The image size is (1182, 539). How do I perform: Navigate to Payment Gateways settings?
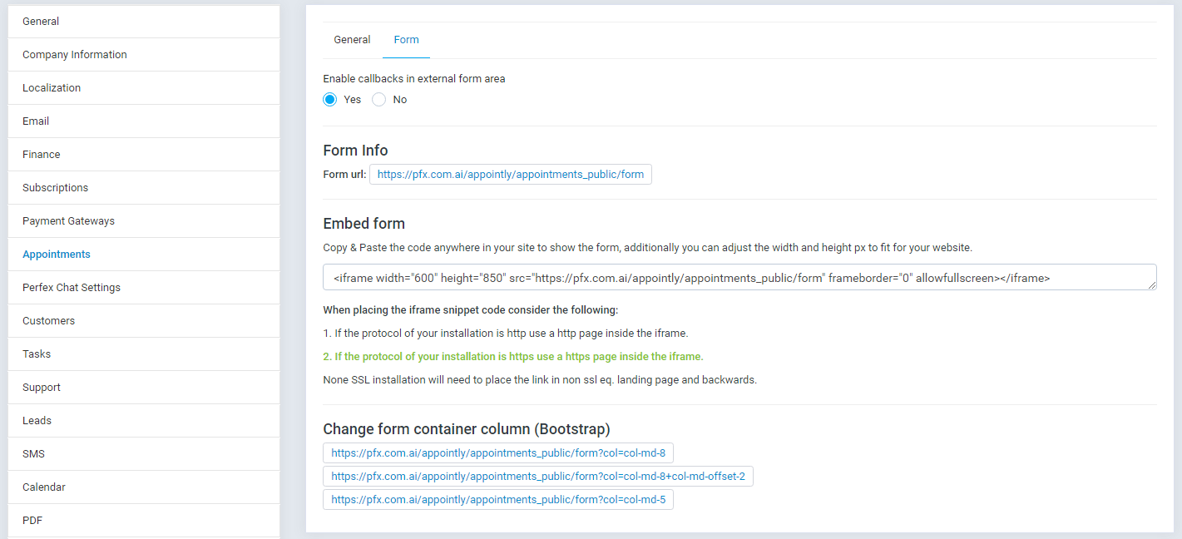click(67, 220)
